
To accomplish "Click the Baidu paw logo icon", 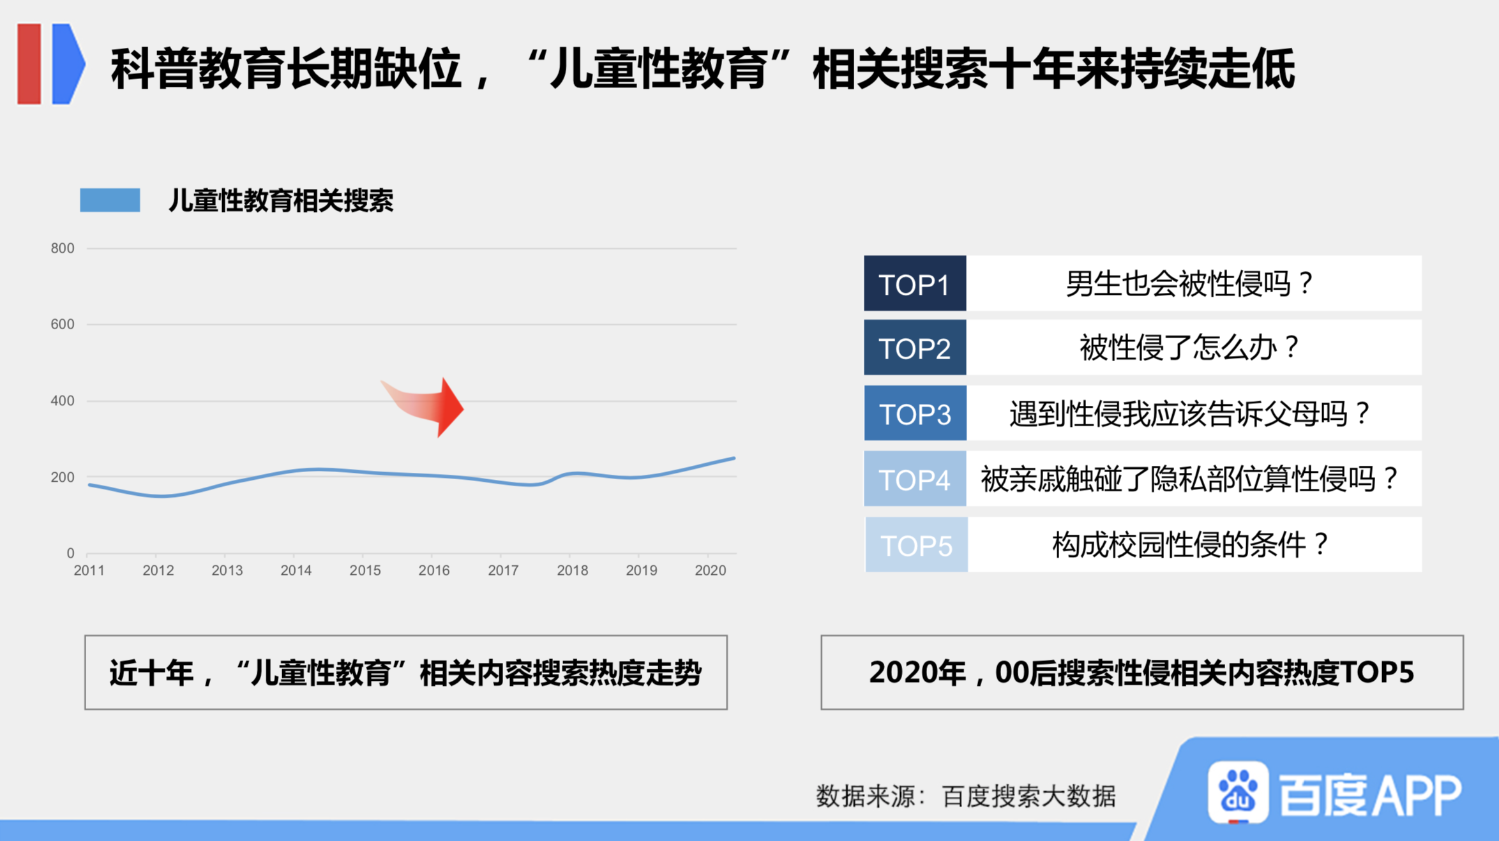I will (x=1237, y=792).
